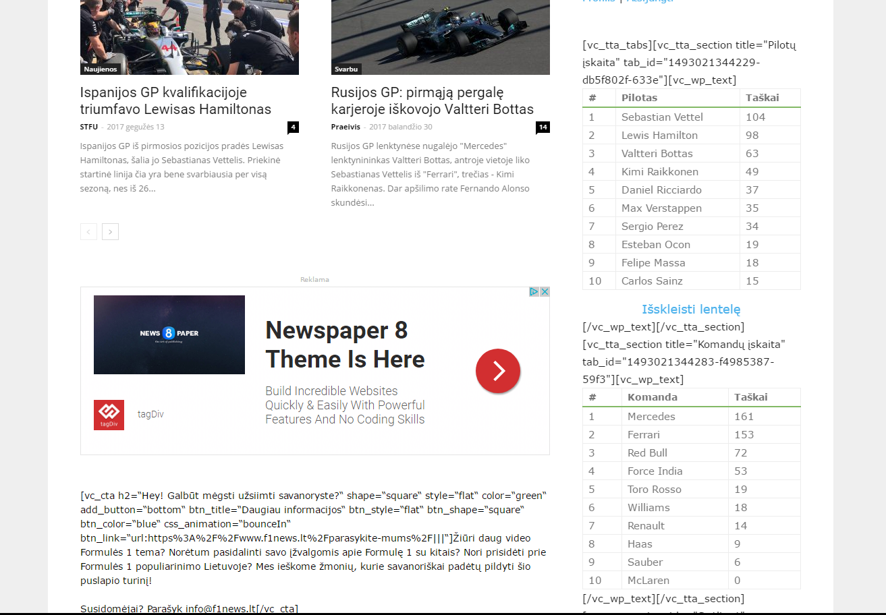The height and width of the screenshot is (615, 886).
Task: Click Kimi Raikkonen's points value 49
Action: point(752,172)
